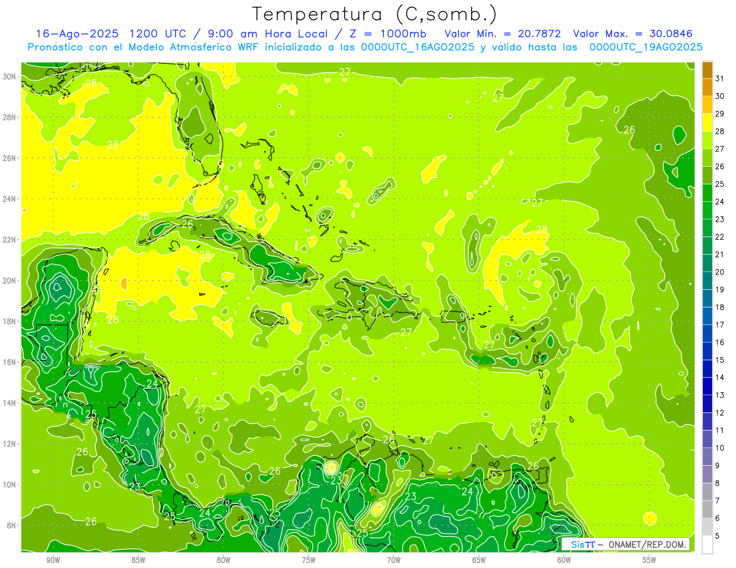Click the dark blue swatch between legend 13 and 14
The height and width of the screenshot is (568, 736).
tap(707, 386)
